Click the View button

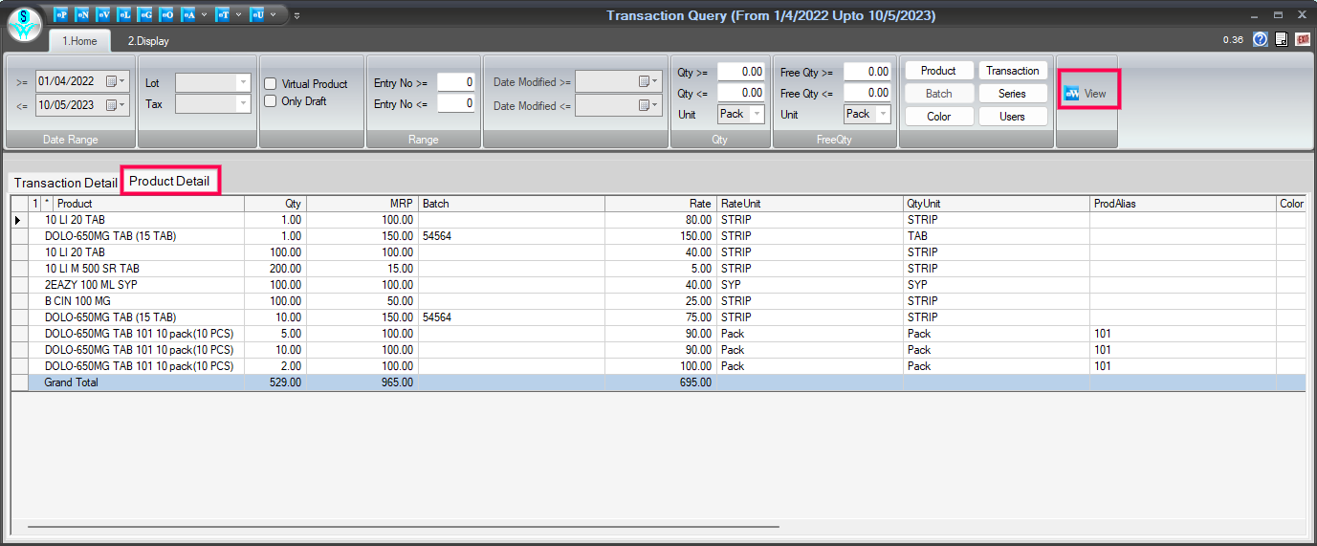[x=1087, y=94]
